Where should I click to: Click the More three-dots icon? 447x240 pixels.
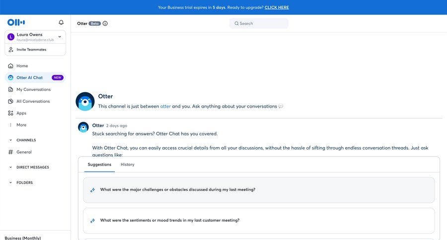tap(10, 124)
